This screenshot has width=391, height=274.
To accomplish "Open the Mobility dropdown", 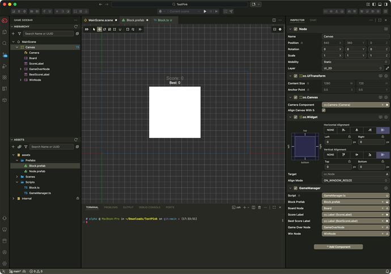I will coord(355,62).
